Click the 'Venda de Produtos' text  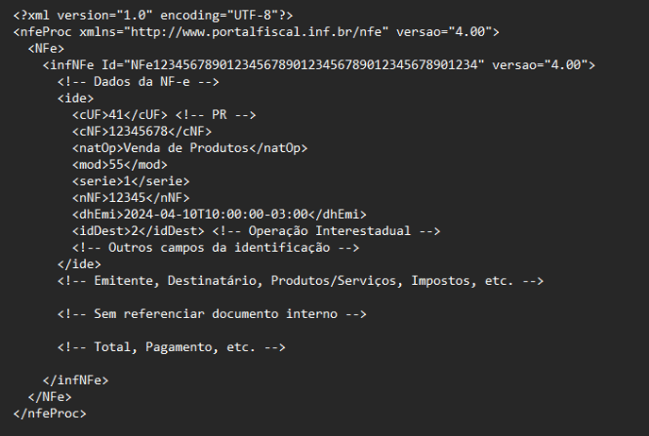186,148
